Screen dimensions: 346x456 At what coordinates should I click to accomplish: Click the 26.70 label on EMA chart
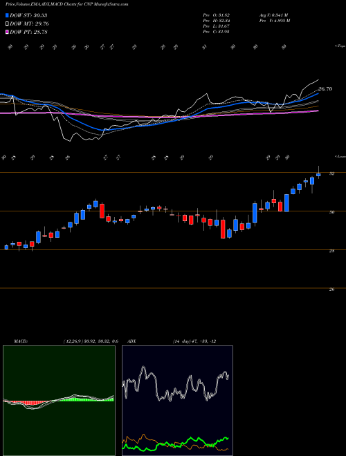(325, 89)
